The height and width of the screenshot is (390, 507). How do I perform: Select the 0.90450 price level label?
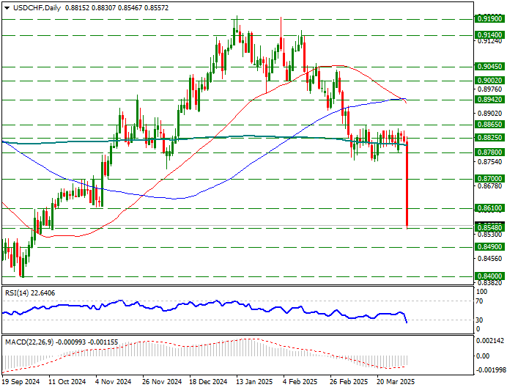490,67
